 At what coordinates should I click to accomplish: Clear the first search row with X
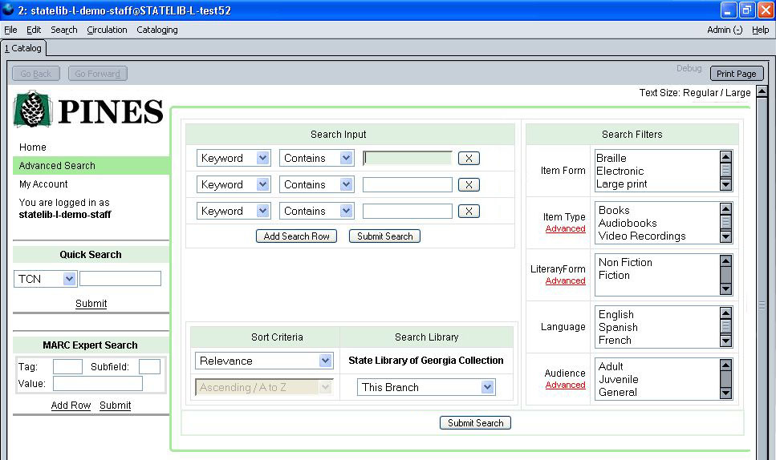tap(469, 159)
